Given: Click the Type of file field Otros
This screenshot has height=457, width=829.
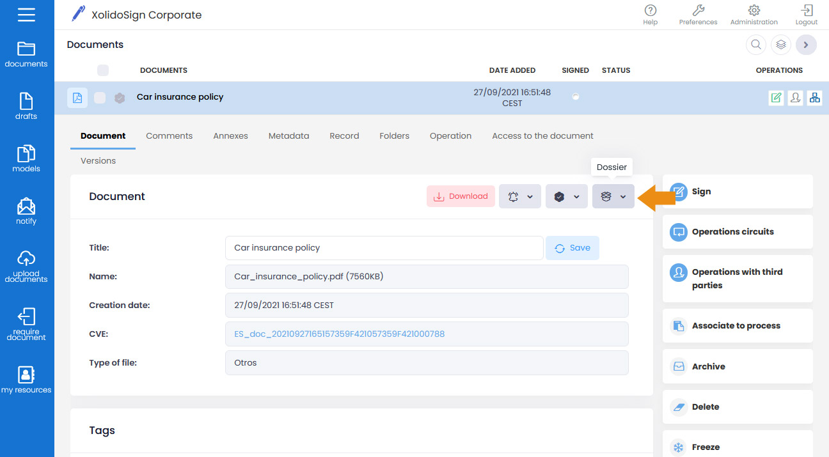Looking at the screenshot, I should coord(427,362).
